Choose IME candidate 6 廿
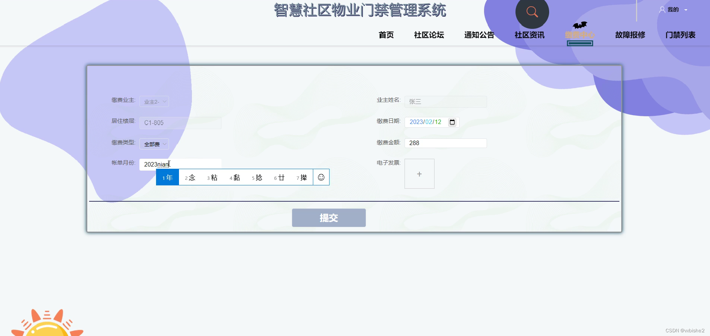 pyautogui.click(x=279, y=178)
